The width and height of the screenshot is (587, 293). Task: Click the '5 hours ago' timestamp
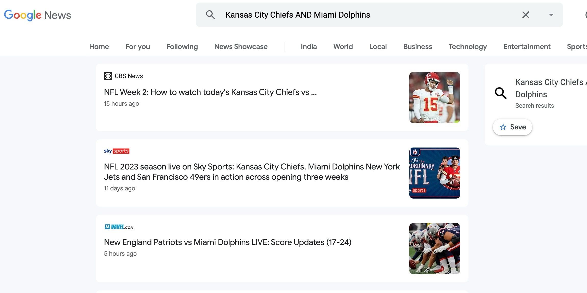pos(120,253)
